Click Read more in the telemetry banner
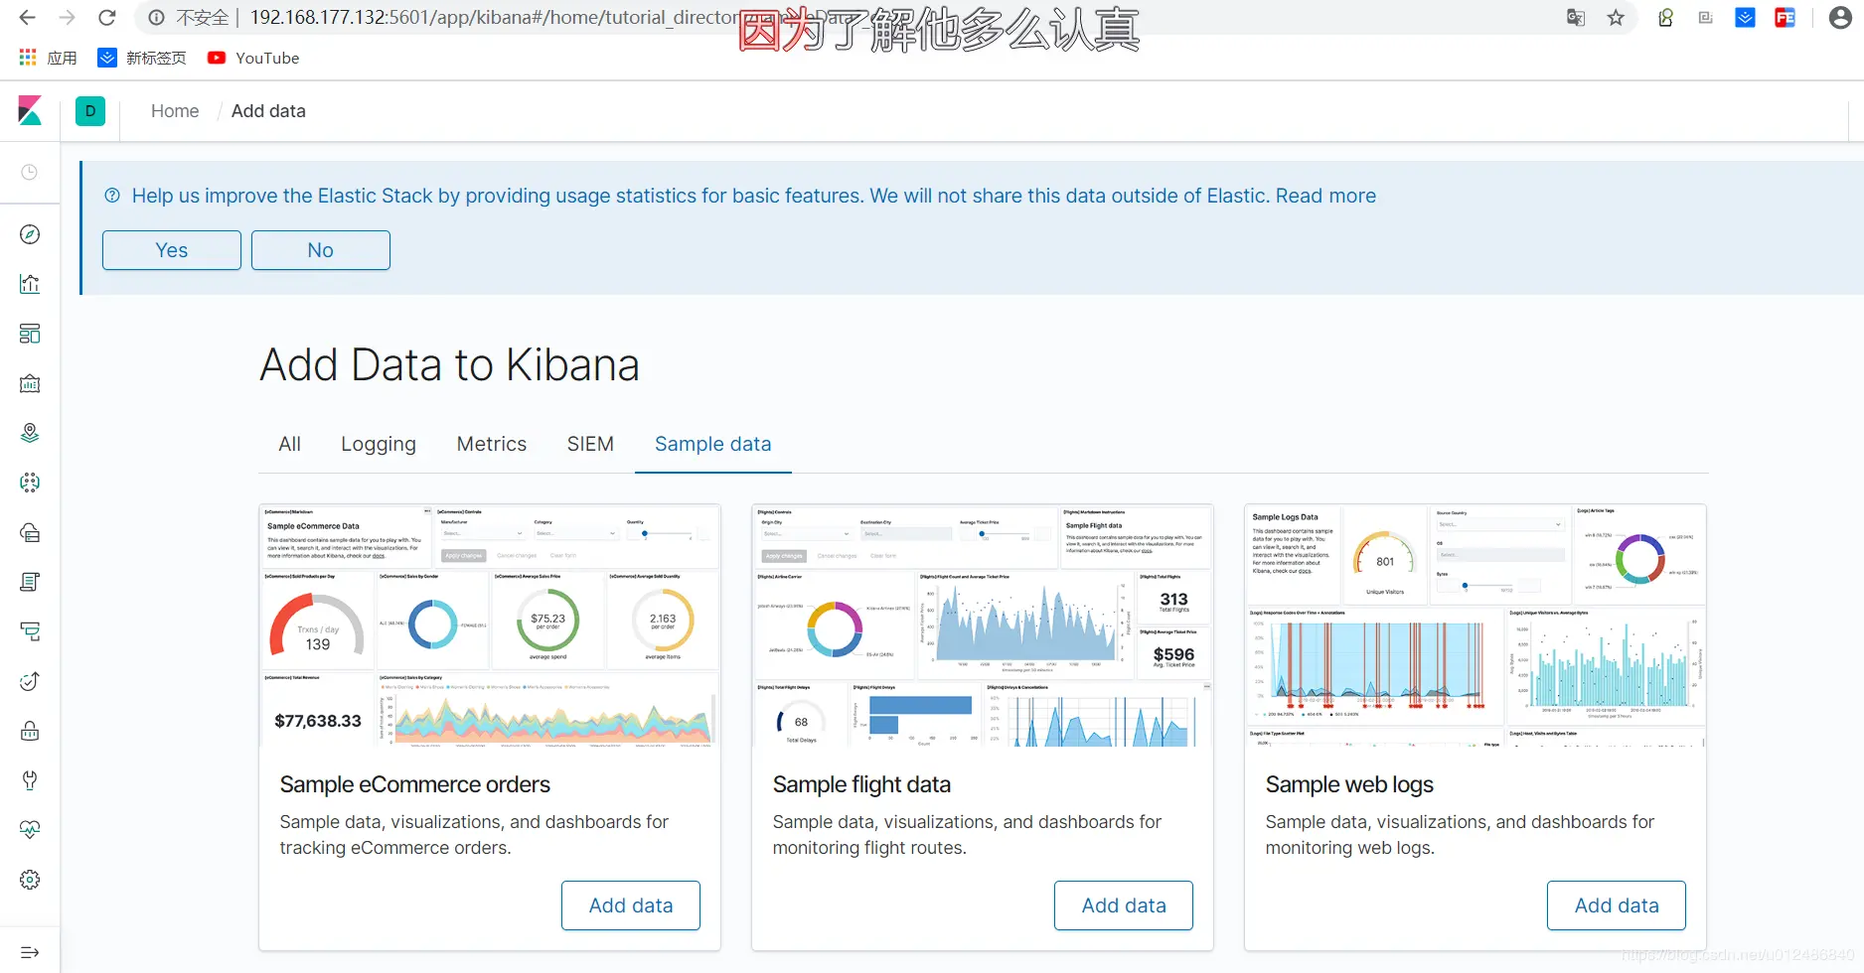 coord(1325,196)
